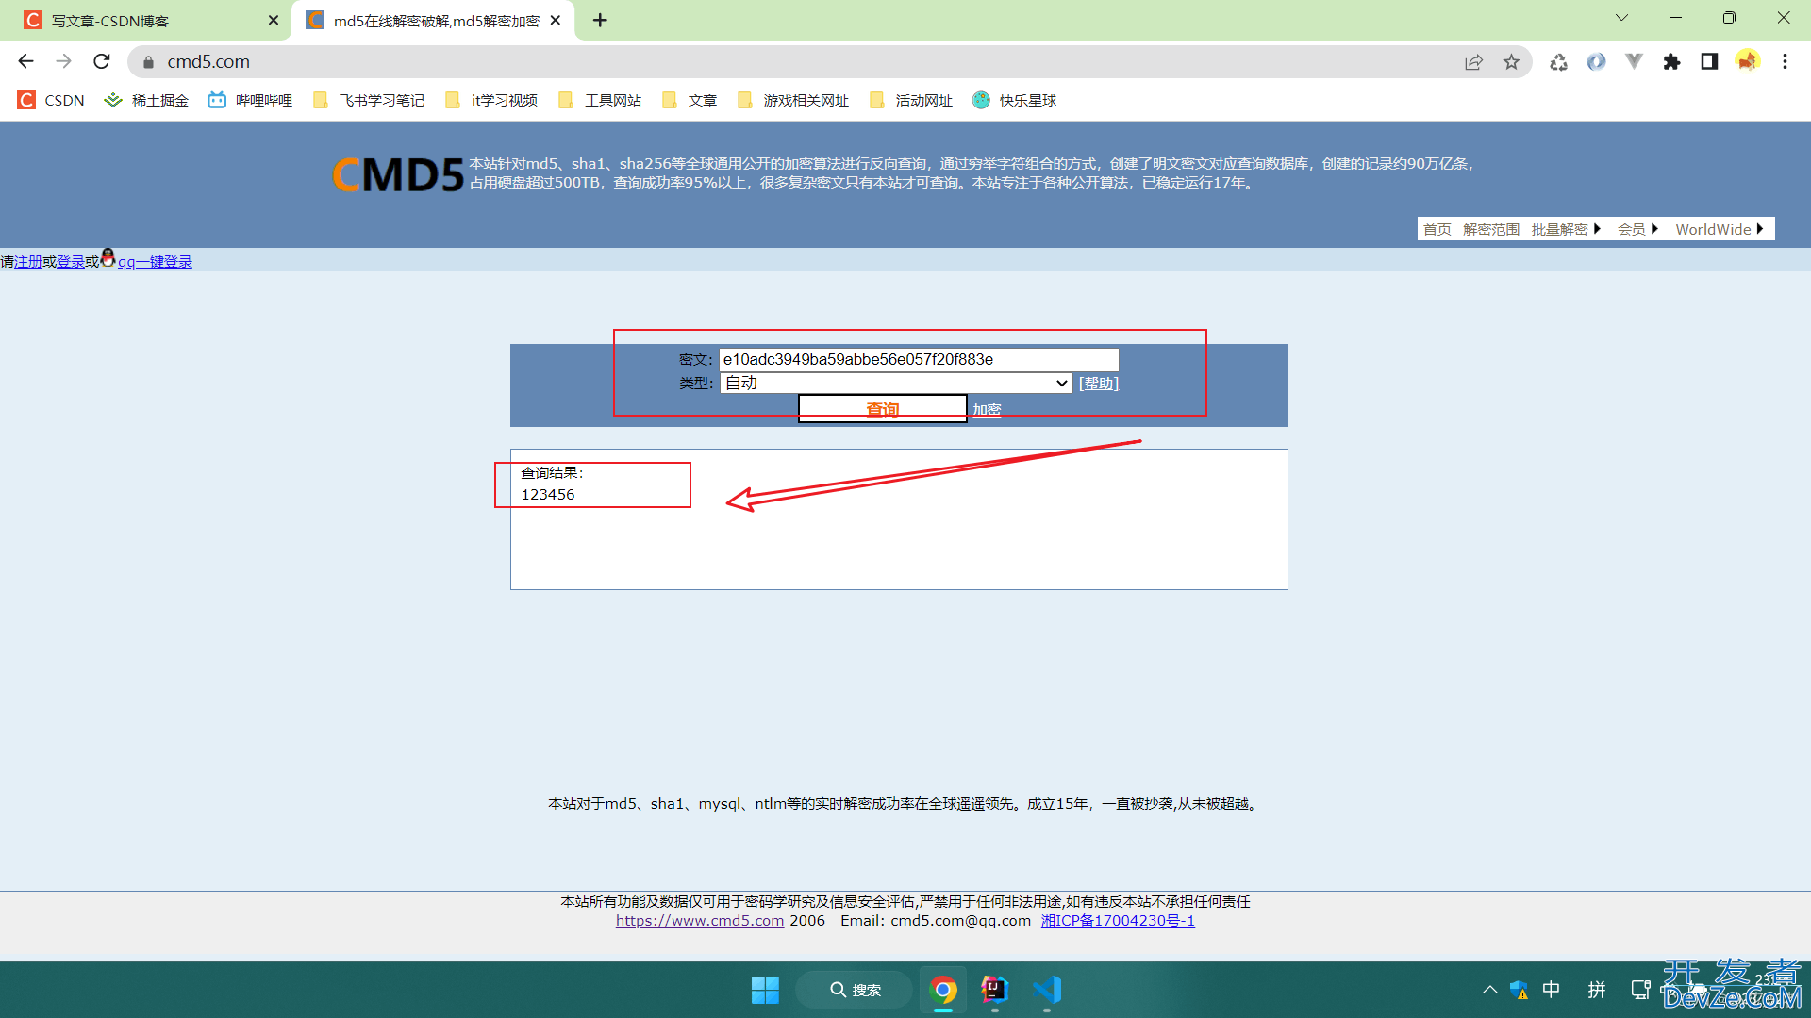Click the 密文 hash input field
Image resolution: width=1811 pixels, height=1018 pixels.
pyautogui.click(x=919, y=359)
